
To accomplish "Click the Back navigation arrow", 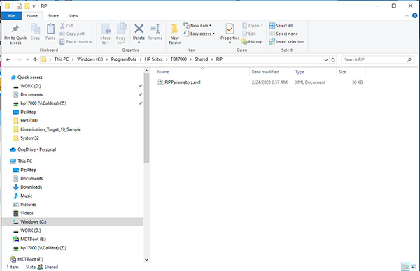I will (x=8, y=59).
